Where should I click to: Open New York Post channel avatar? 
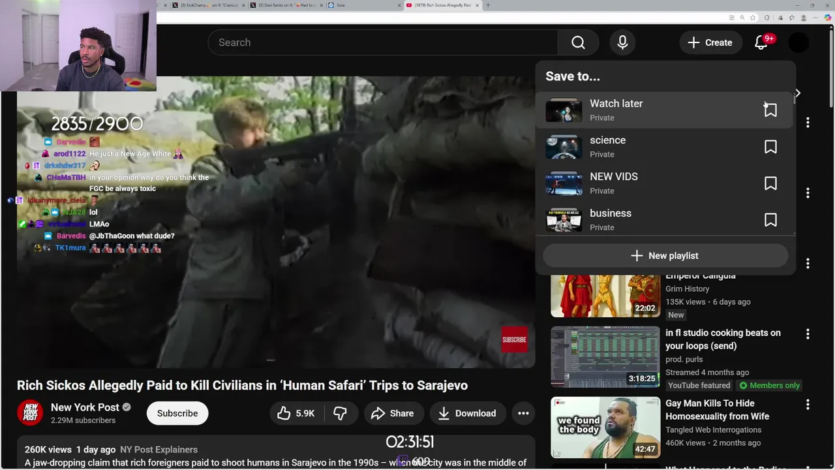pyautogui.click(x=30, y=413)
